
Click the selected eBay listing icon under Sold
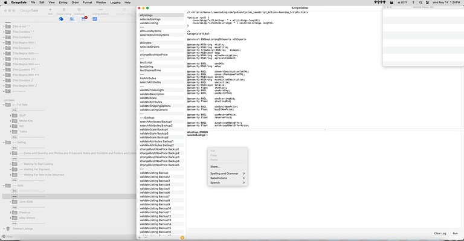coord(14,196)
